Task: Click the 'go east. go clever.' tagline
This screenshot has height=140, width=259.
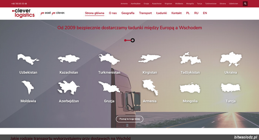Action: click(x=53, y=13)
